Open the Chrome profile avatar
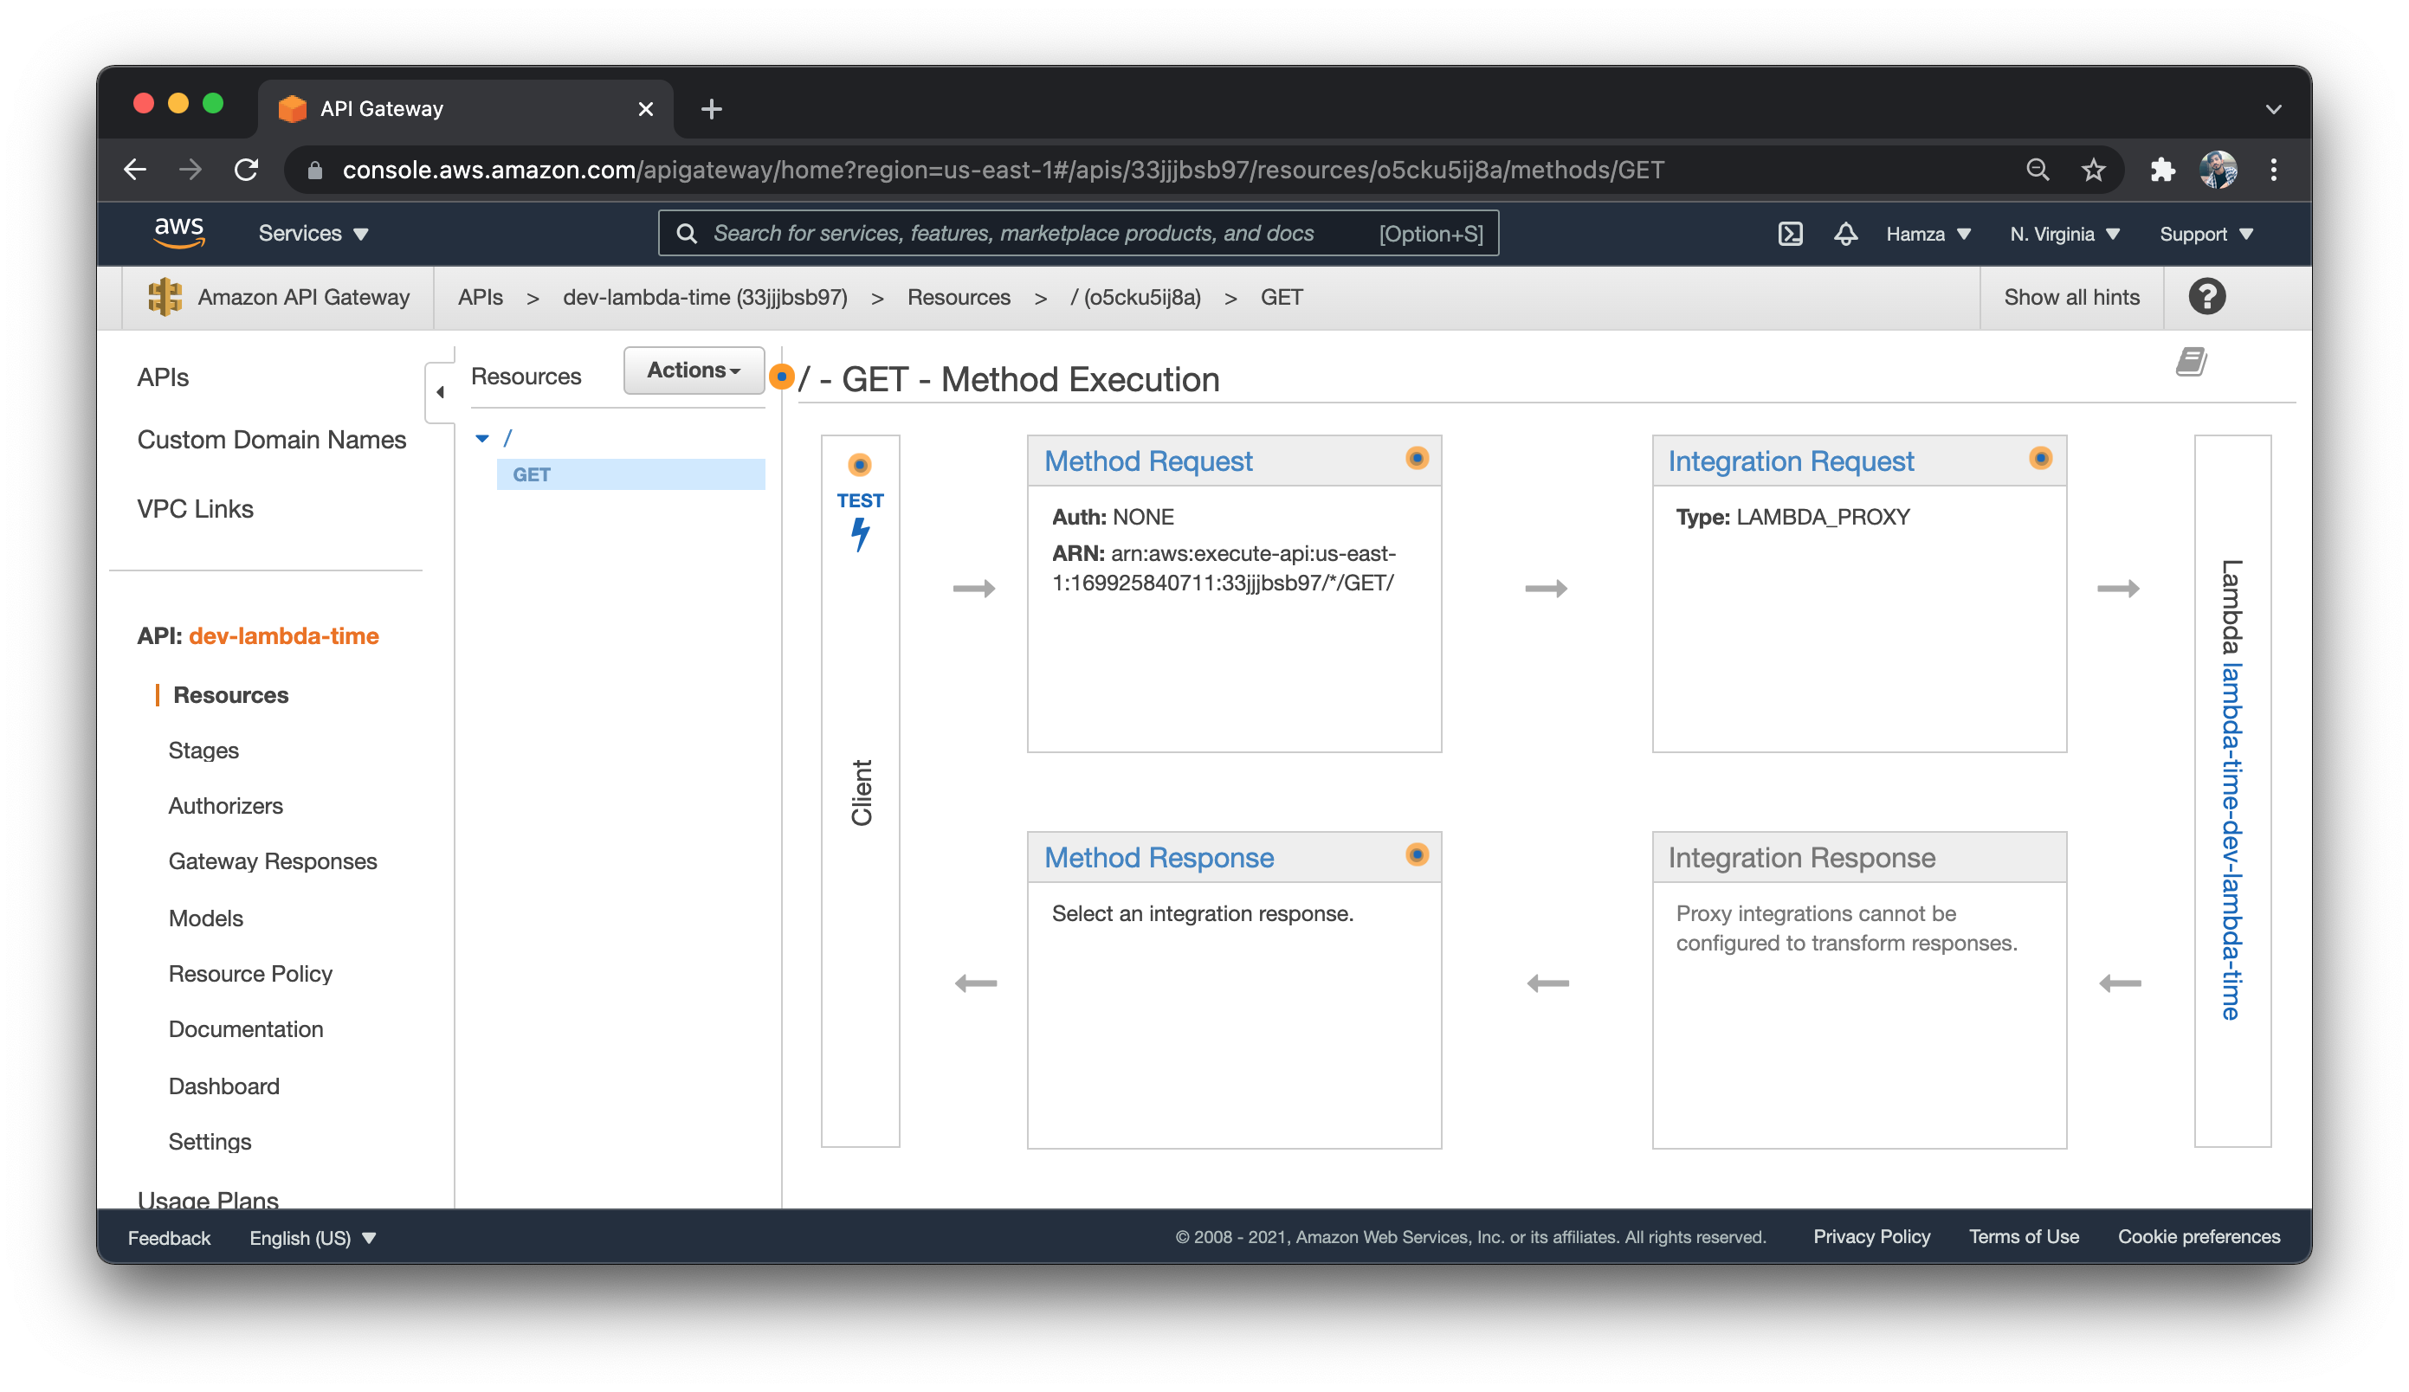Viewport: 2409px width, 1392px height. tap(2218, 170)
